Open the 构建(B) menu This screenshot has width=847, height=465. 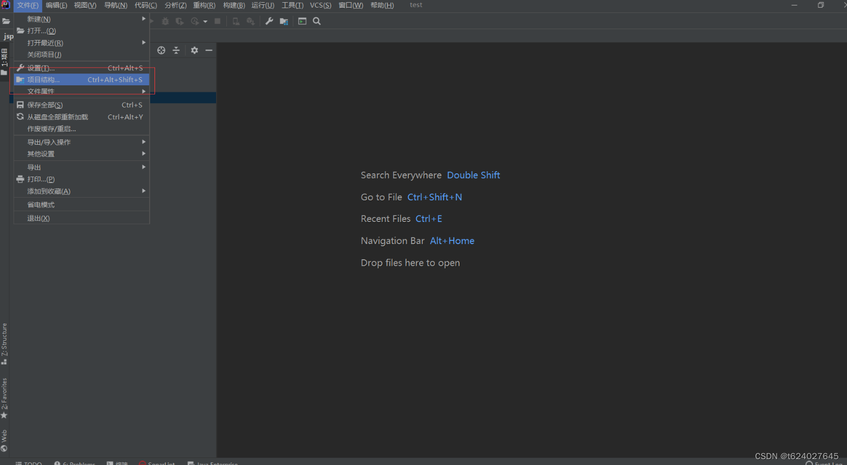coord(234,5)
